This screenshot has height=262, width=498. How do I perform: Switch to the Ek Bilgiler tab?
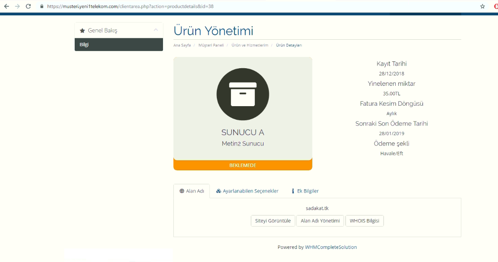click(305, 191)
